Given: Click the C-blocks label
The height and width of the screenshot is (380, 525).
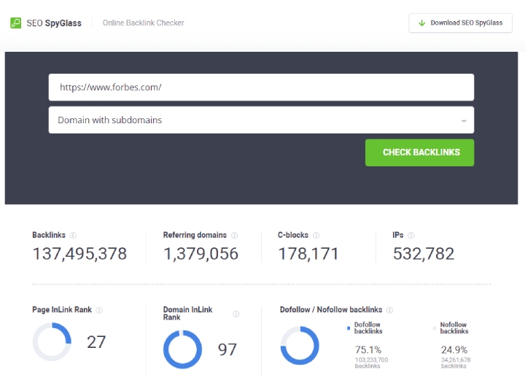Looking at the screenshot, I should tap(293, 235).
